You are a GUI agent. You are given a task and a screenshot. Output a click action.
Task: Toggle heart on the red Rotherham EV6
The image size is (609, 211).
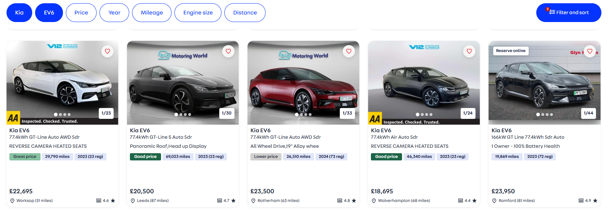(x=348, y=51)
